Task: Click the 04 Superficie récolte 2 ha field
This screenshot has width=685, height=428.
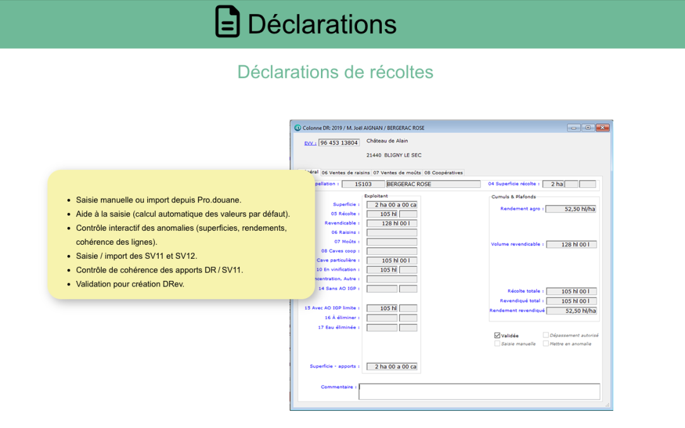Action: coord(554,185)
